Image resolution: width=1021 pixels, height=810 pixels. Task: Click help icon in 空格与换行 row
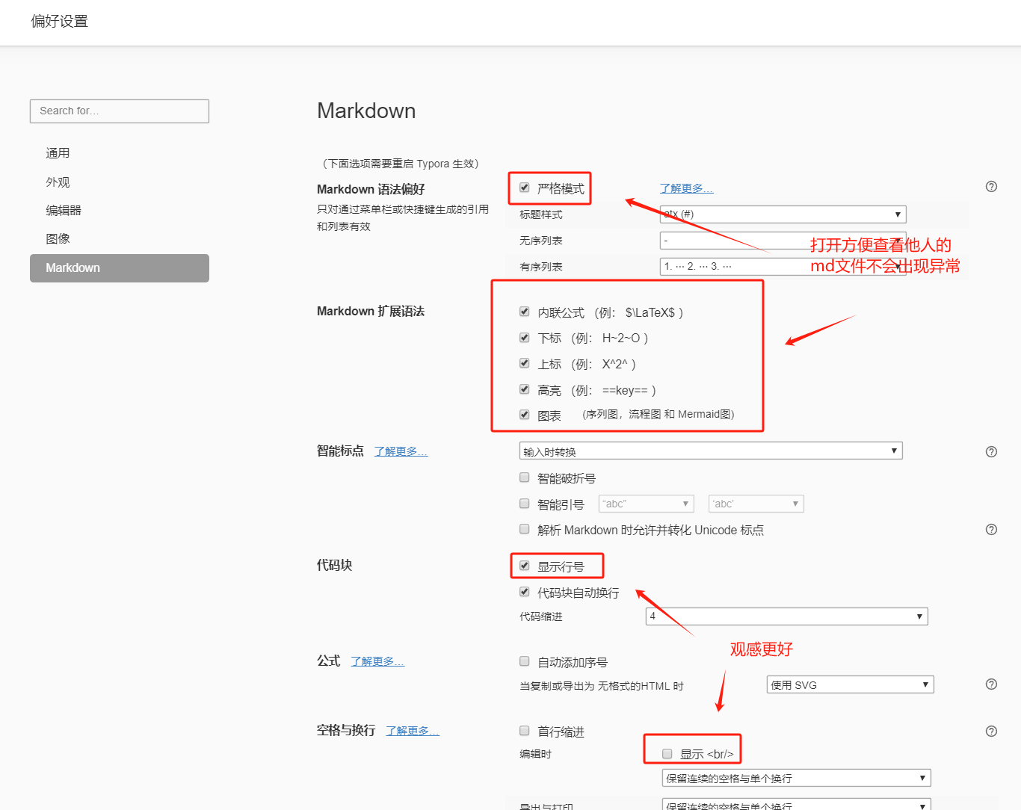(991, 732)
